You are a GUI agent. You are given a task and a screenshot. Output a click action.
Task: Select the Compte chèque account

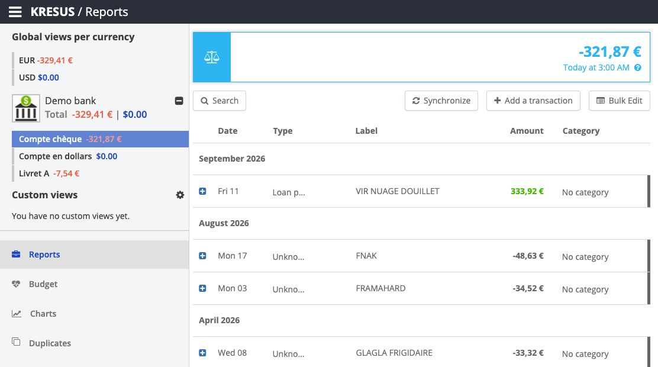(x=100, y=139)
